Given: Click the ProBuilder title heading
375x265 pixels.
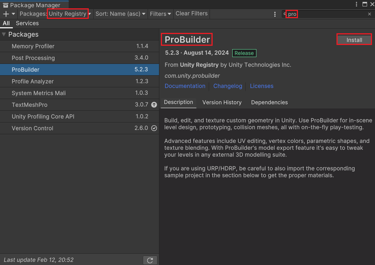Looking at the screenshot, I should tap(187, 40).
